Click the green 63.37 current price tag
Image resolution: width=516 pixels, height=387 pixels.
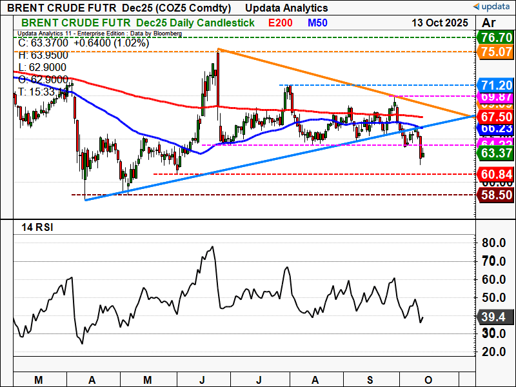(495, 154)
